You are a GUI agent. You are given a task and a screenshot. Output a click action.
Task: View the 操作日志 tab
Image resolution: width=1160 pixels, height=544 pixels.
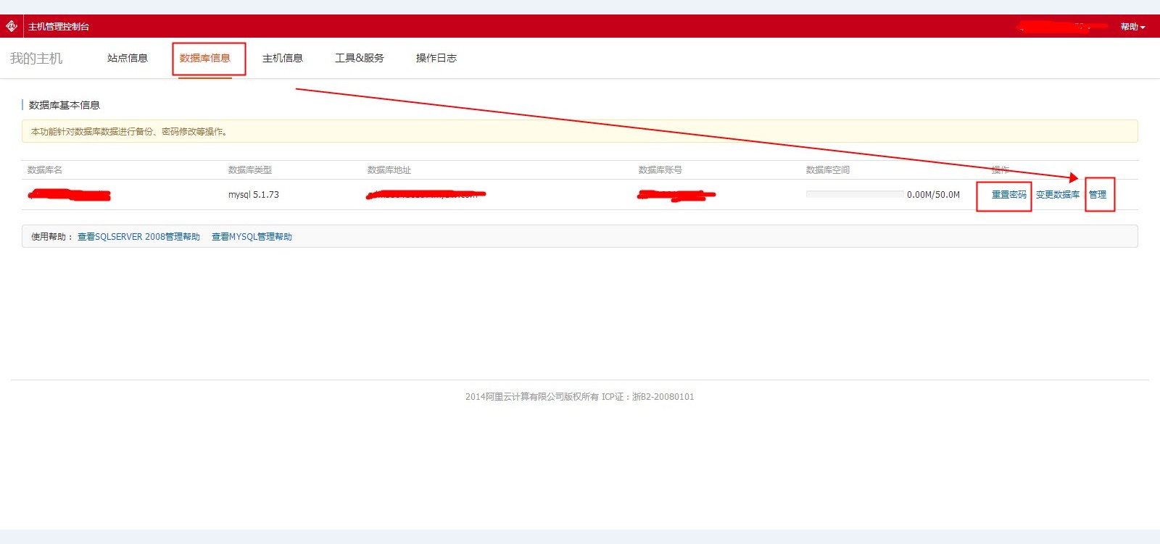click(436, 58)
